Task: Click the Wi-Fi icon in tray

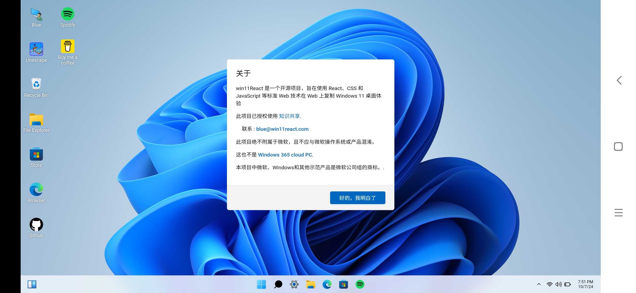Action: [550, 284]
